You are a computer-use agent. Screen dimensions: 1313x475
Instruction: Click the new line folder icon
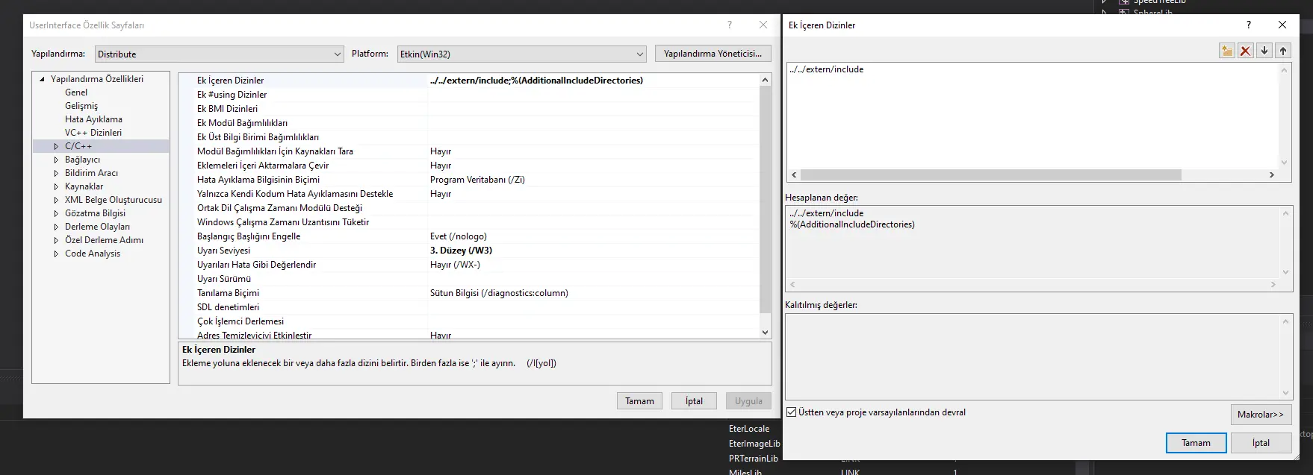click(x=1226, y=51)
